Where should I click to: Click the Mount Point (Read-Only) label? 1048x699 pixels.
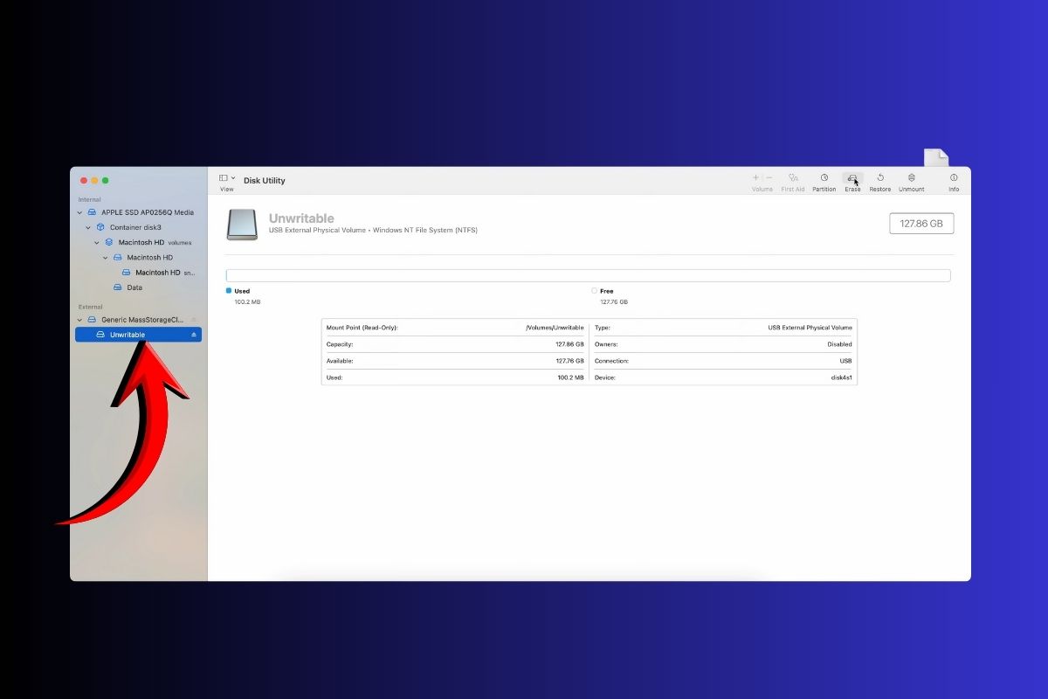pyautogui.click(x=362, y=328)
